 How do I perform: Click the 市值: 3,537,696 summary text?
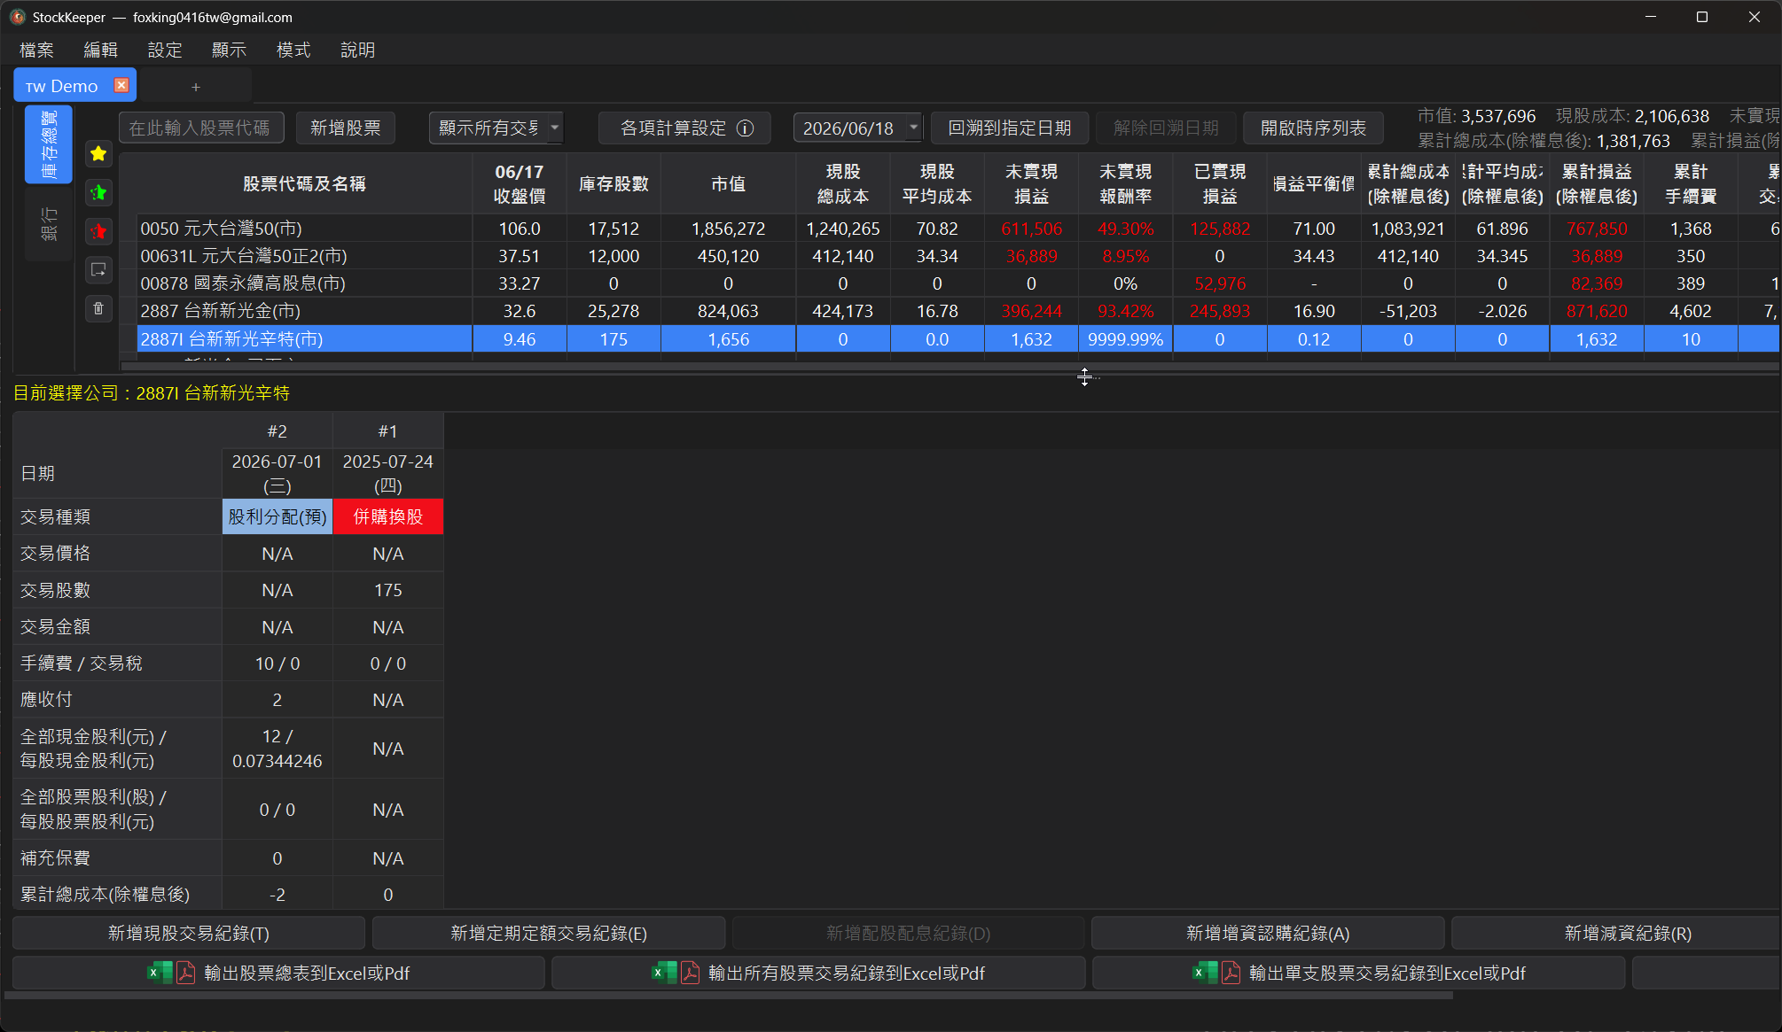(x=1476, y=116)
